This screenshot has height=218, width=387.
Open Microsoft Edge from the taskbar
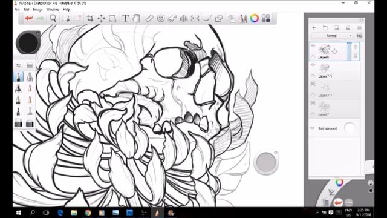[60, 213]
